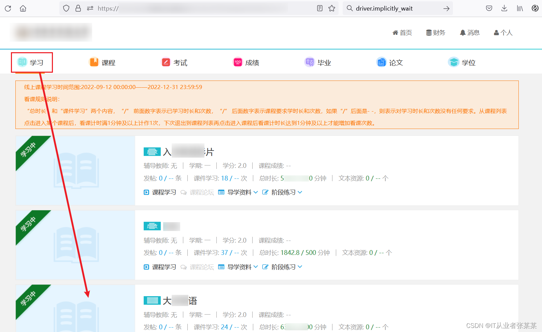The width and height of the screenshot is (542, 332).
Task: Reload the page with the browser refresh button
Action: coord(8,9)
